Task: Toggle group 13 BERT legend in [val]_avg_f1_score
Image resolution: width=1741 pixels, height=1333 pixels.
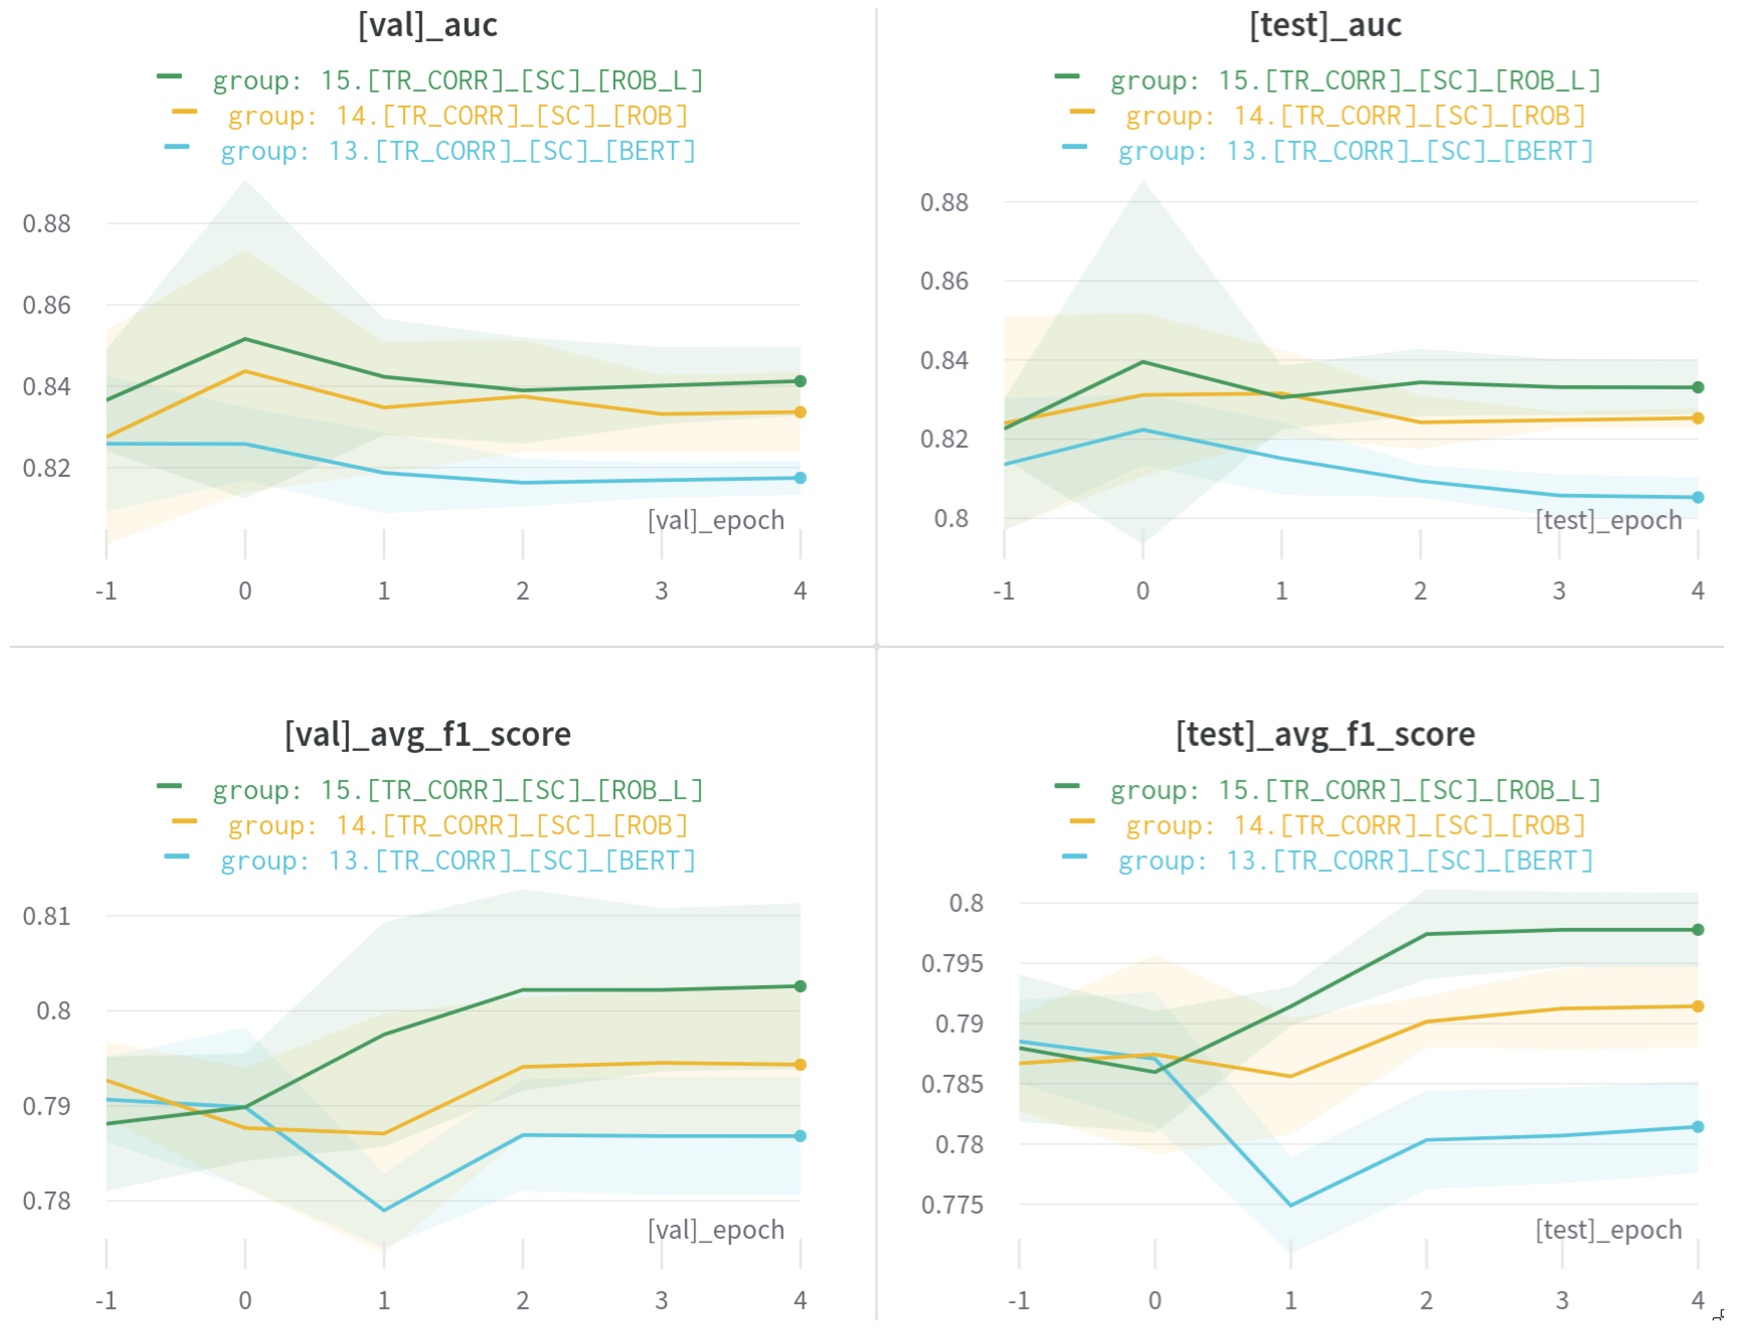Action: coord(458,861)
